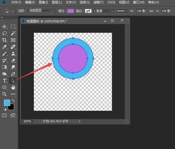Swap foreground and background colors
The height and width of the screenshot is (149, 175).
[x=13, y=100]
